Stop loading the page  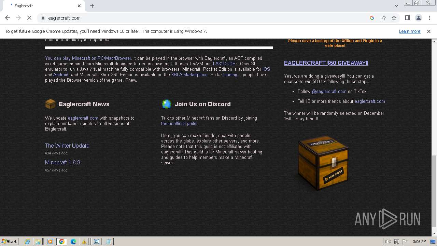point(29,18)
